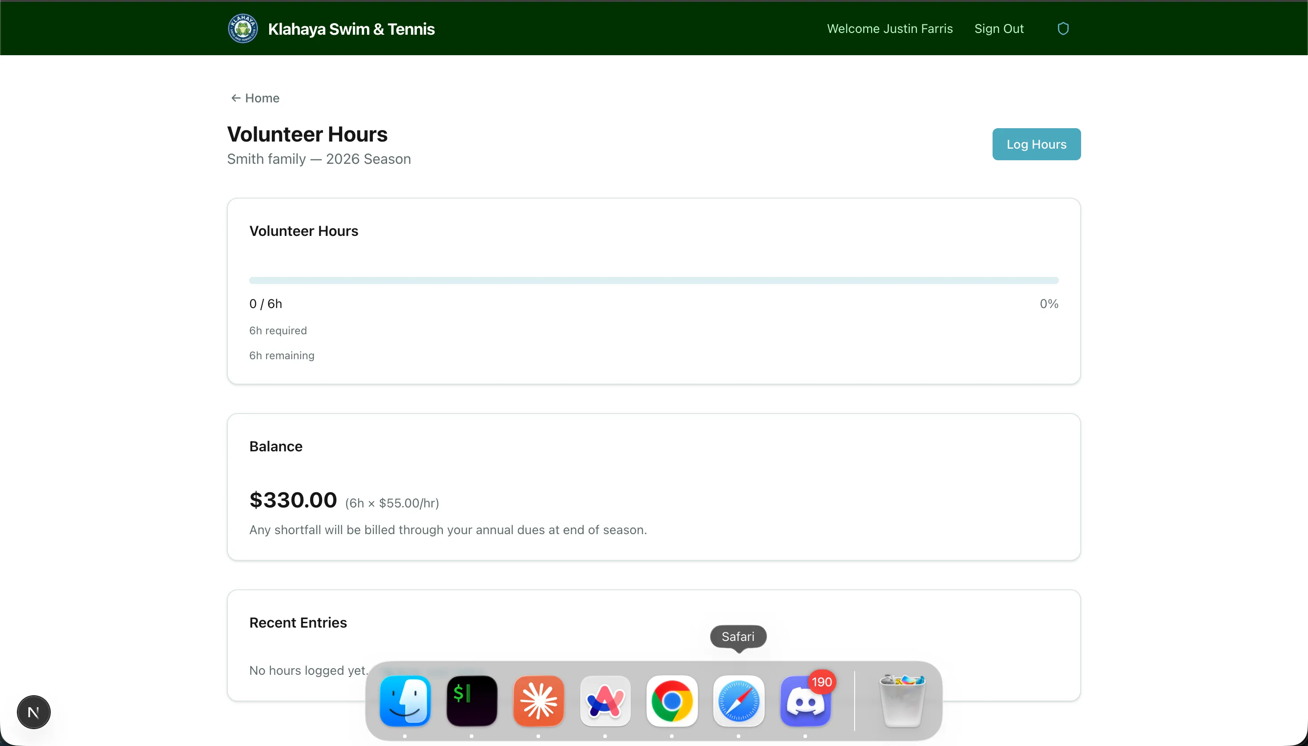Open the admin shield icon in the navbar
1308x746 pixels.
(x=1064, y=28)
